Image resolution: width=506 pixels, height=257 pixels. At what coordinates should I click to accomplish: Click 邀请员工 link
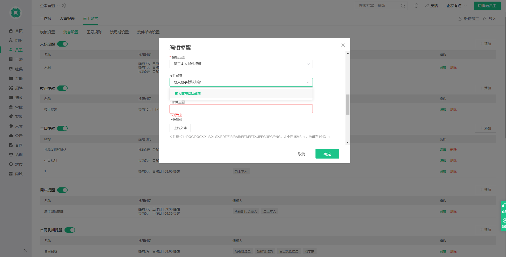point(469,19)
